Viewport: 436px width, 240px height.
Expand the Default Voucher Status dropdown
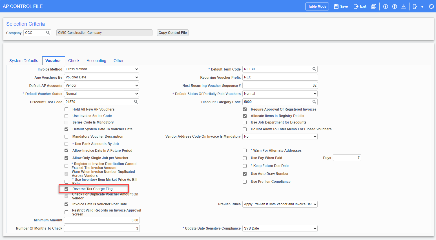coord(101,93)
